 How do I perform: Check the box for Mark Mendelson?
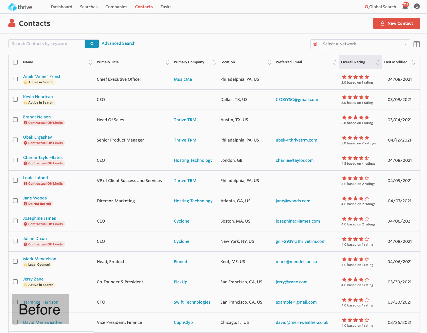[x=15, y=261]
